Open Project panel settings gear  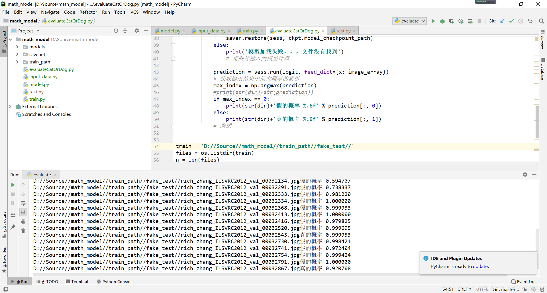point(137,31)
